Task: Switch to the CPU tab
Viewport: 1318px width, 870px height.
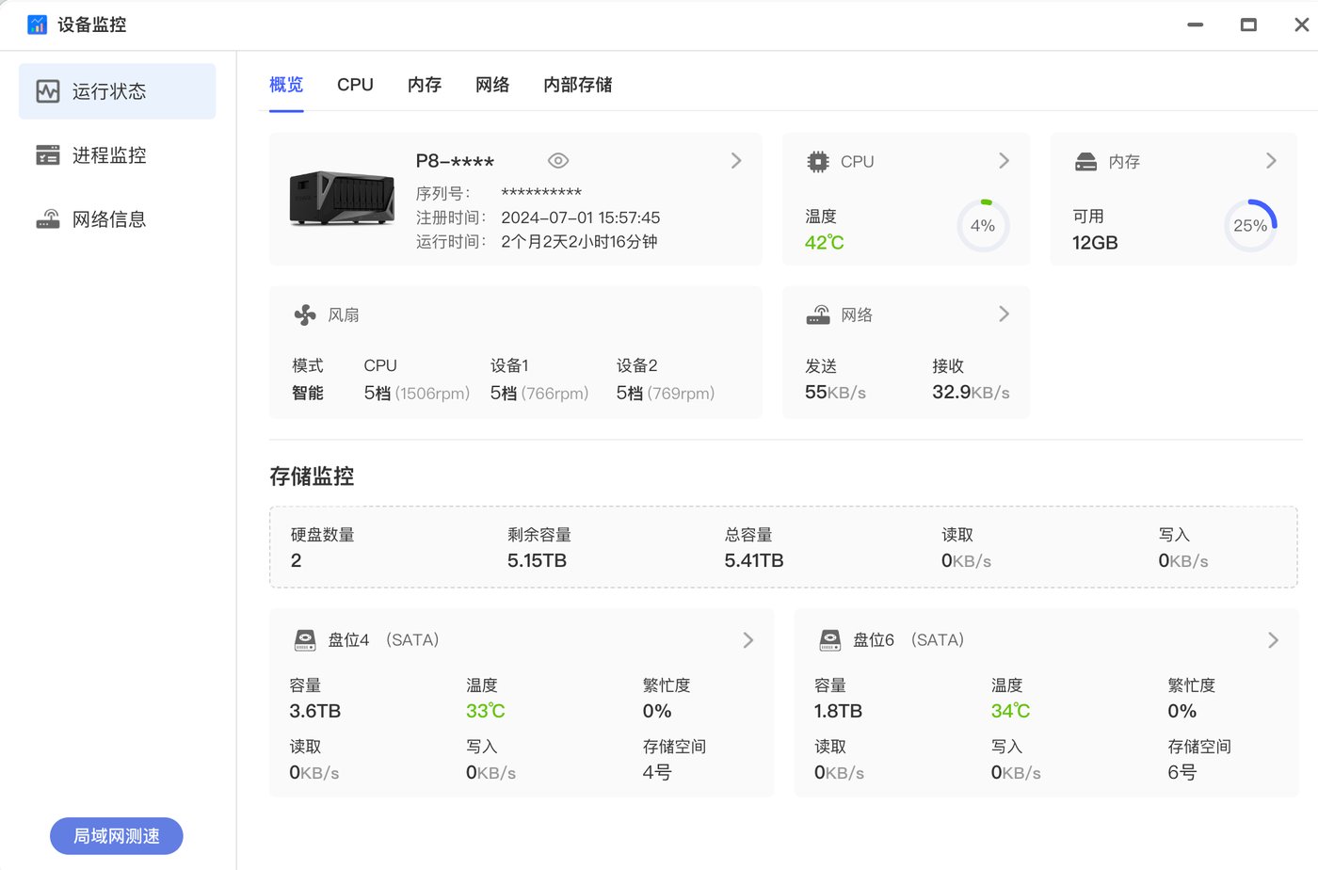Action: (x=355, y=85)
